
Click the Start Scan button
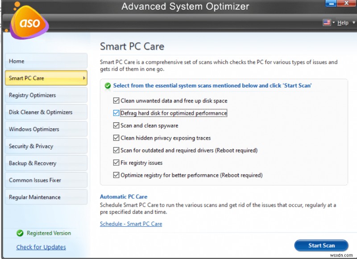click(321, 245)
